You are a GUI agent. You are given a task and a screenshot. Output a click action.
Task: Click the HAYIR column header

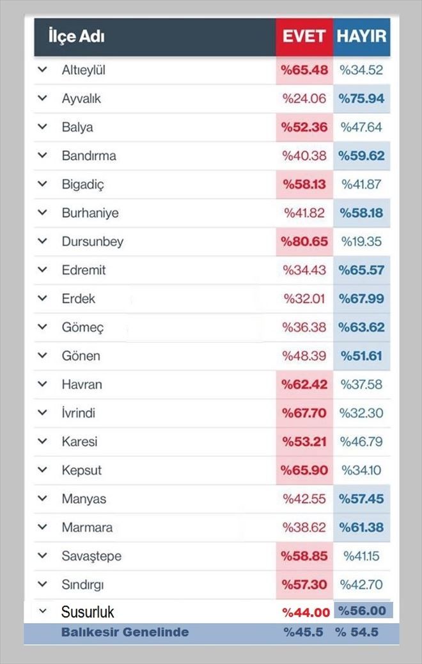click(x=362, y=36)
